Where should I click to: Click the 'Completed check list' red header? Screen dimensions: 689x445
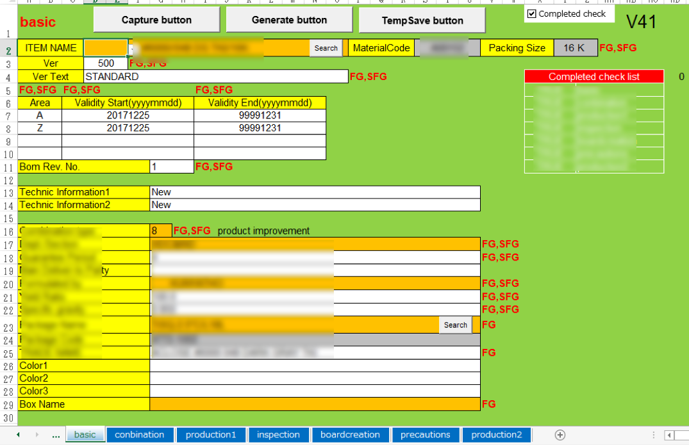pyautogui.click(x=594, y=77)
